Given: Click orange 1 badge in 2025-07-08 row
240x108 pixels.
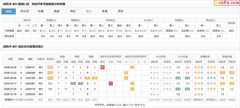Looking at the screenshot, I should point(132,89).
